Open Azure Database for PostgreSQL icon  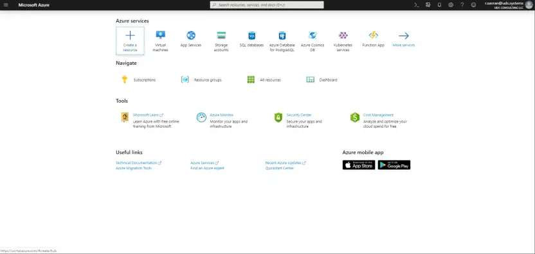pos(282,35)
